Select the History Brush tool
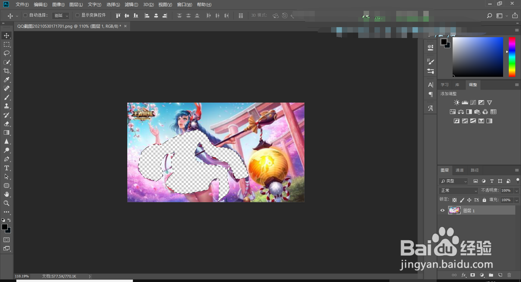The width and height of the screenshot is (521, 282). [7, 115]
